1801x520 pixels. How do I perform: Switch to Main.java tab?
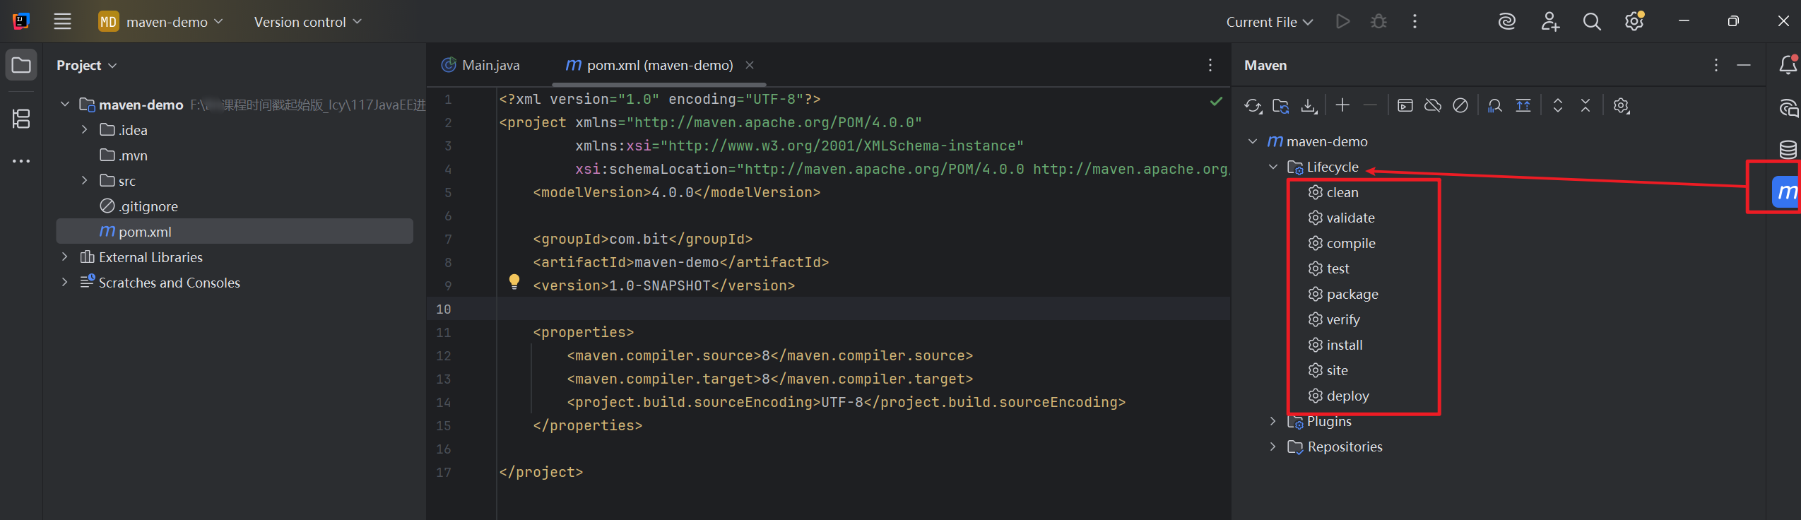[x=481, y=65]
